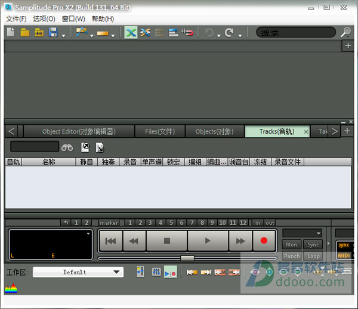Jump to the next object edge arrow icon

coord(206,272)
